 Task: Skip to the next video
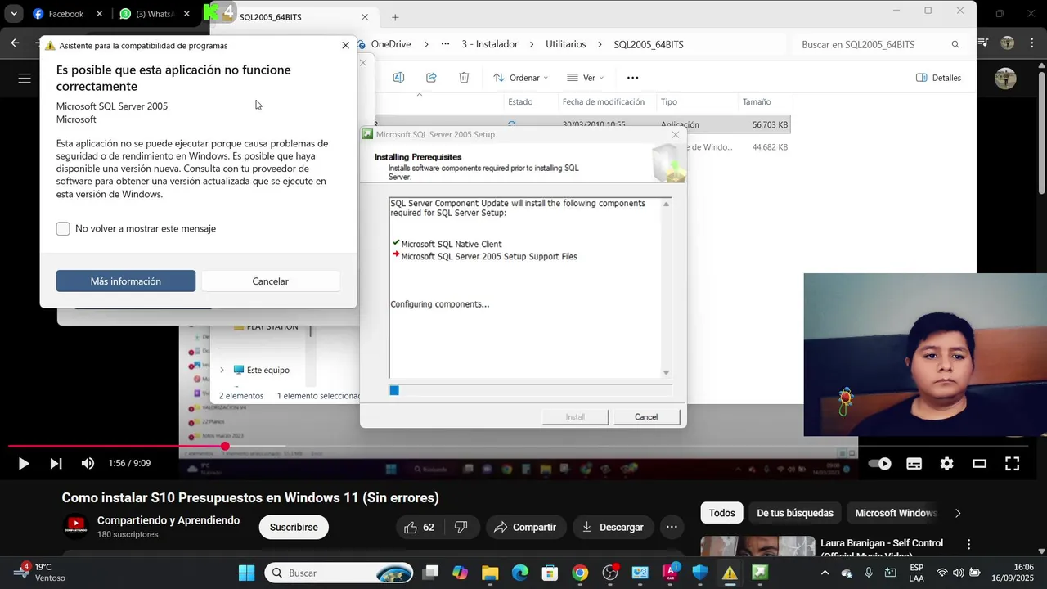point(56,464)
